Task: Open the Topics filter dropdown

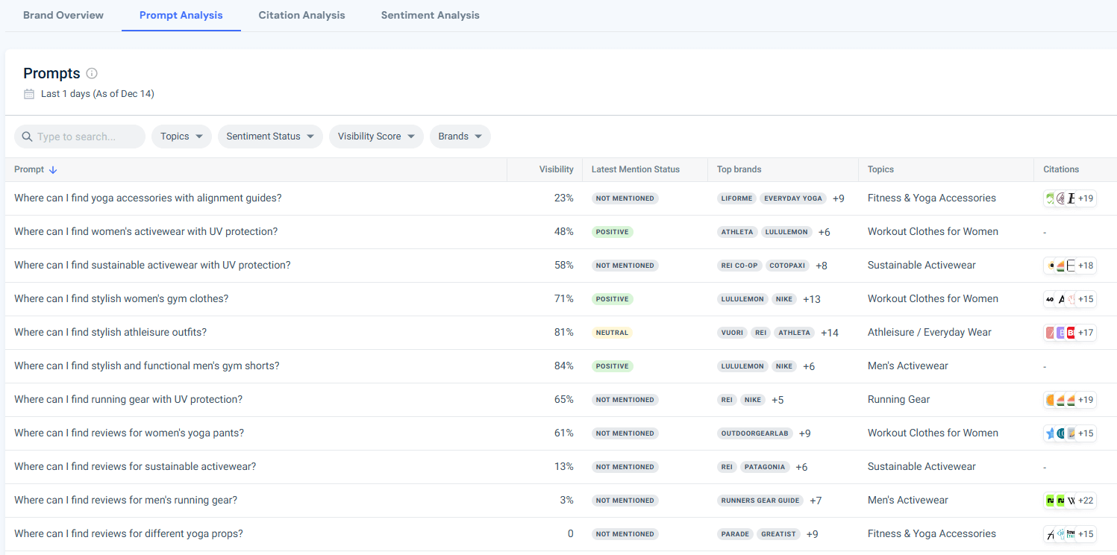Action: coord(181,136)
